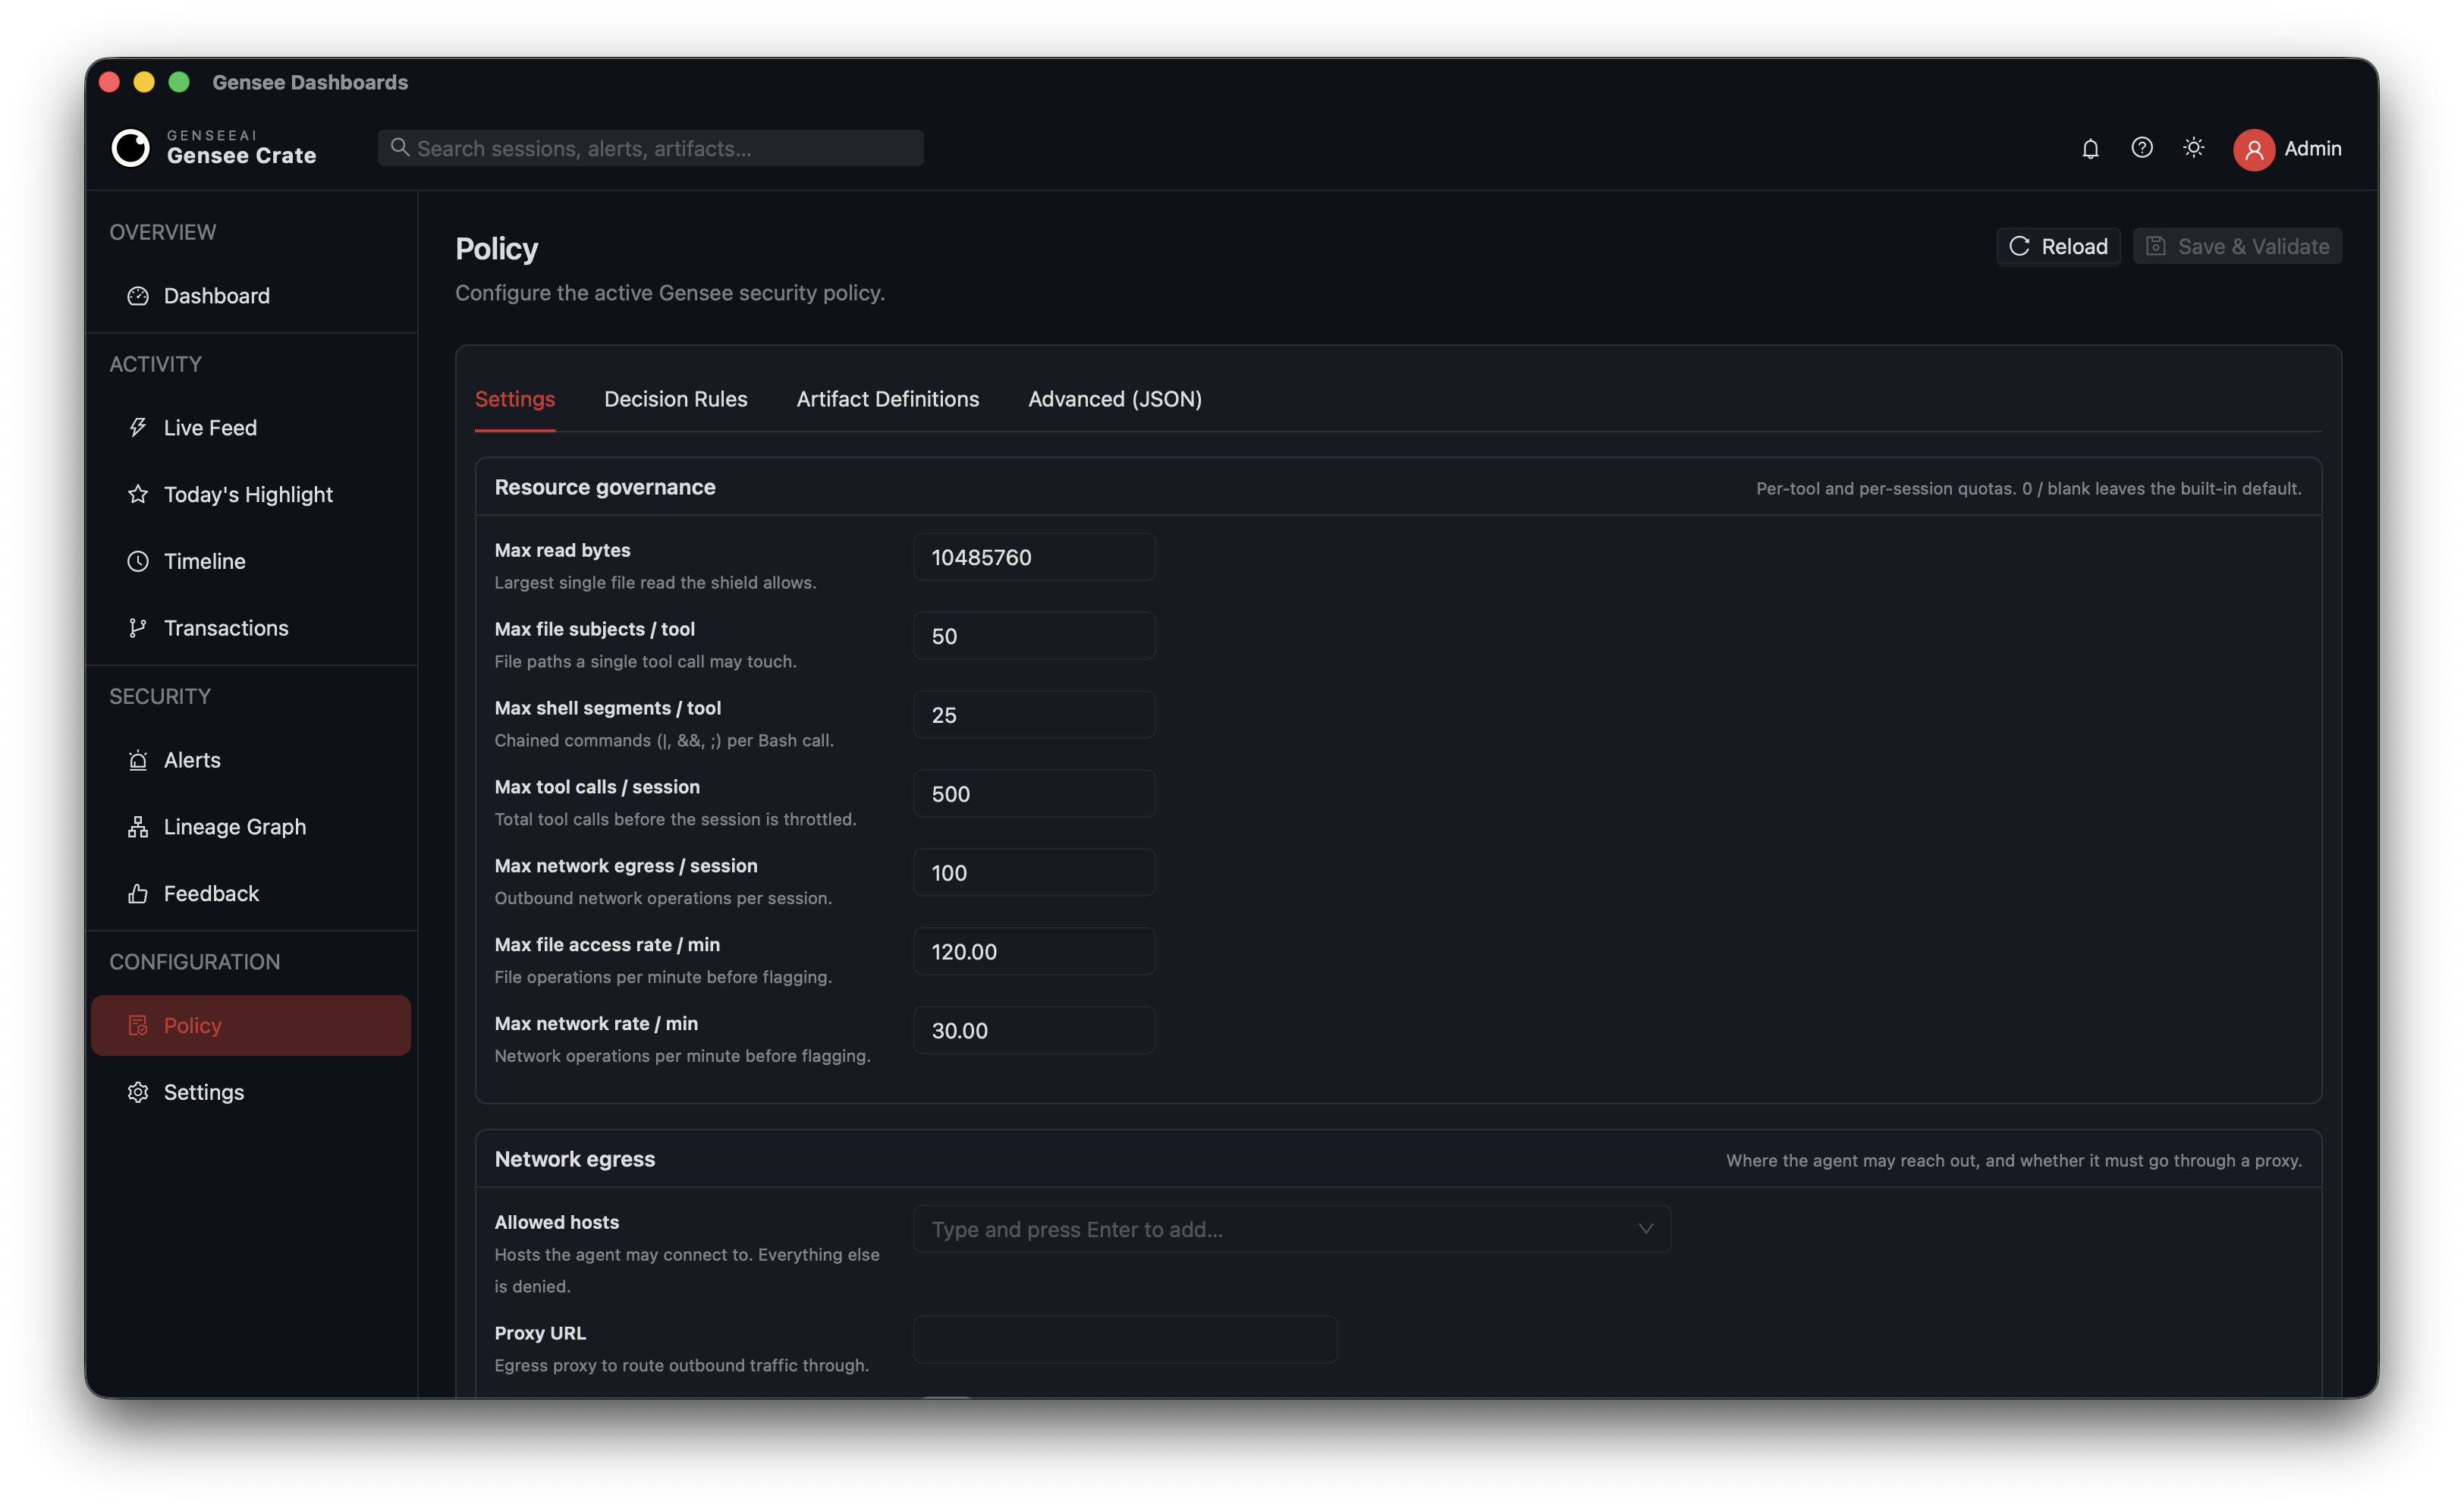Click Max tool calls / session field
The width and height of the screenshot is (2464, 1511).
click(1034, 794)
